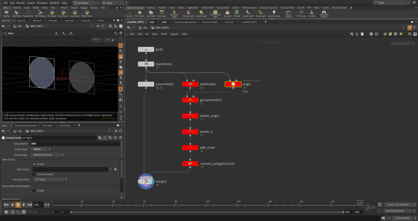Add a Distant Light from shelf
This screenshot has width=418, height=221.
(x=201, y=13)
